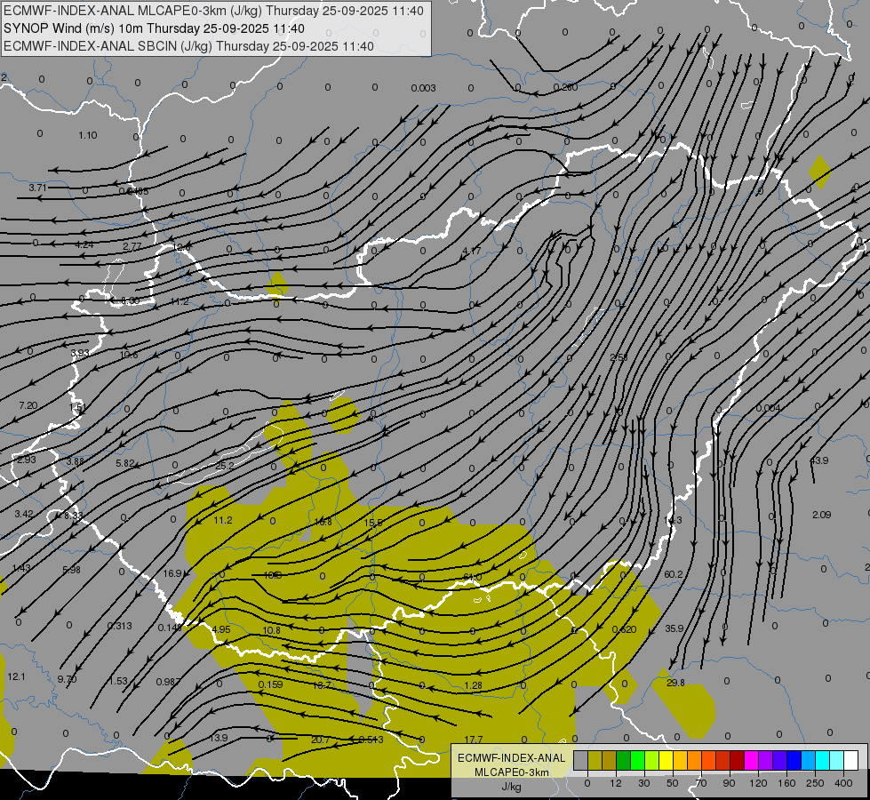Click the map value 8.33
This screenshot has width=870, height=800.
(73, 516)
